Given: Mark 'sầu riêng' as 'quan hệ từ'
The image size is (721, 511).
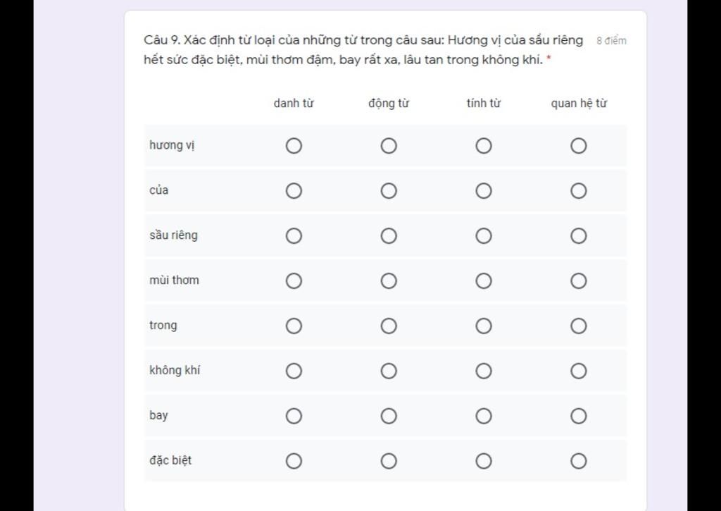Looking at the screenshot, I should pos(578,236).
